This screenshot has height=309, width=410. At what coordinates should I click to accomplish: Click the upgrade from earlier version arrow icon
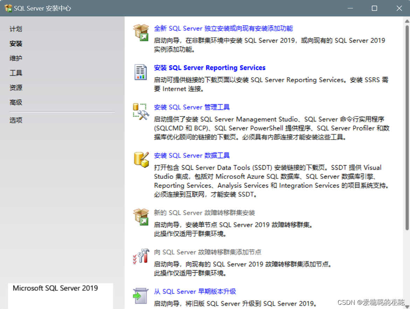pos(140,296)
